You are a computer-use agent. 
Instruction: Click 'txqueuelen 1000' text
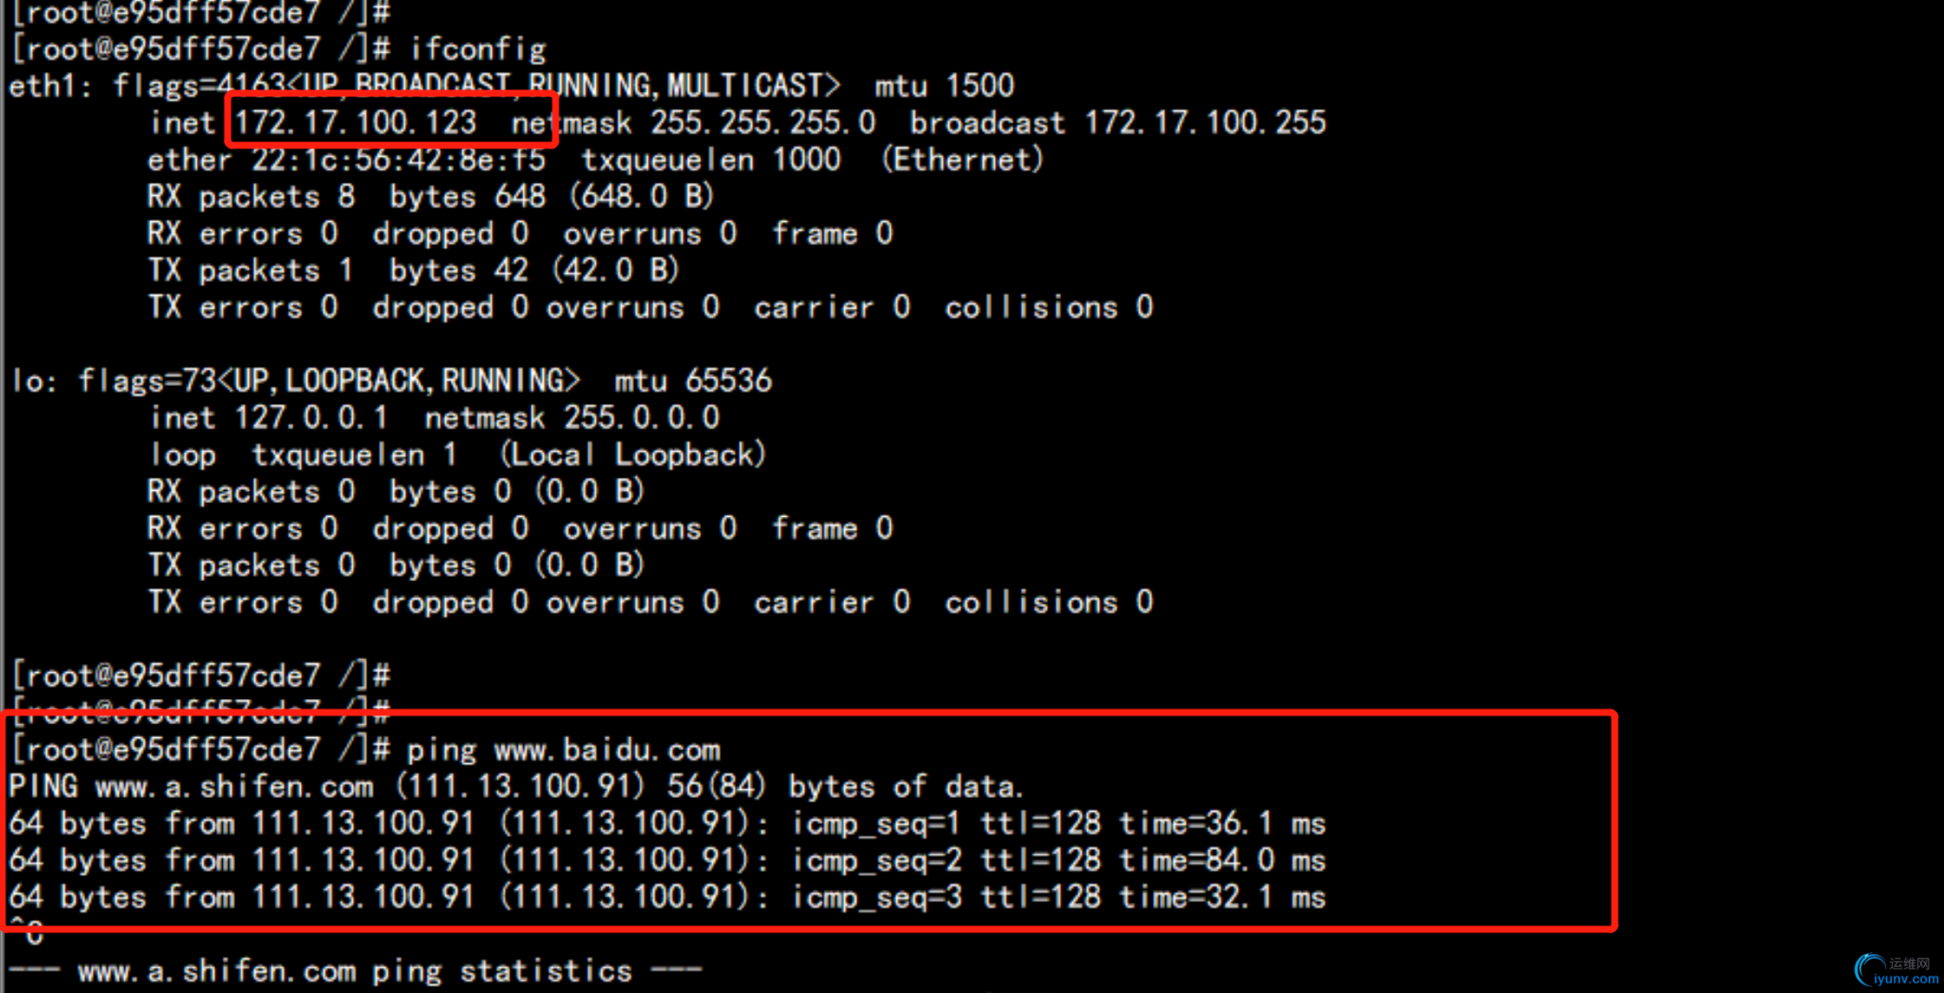click(710, 160)
